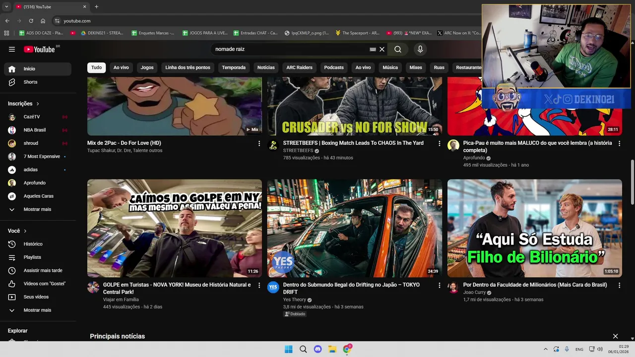This screenshot has width=635, height=357.
Task: Open Vídeos com "Gostei"
Action: 38,284
